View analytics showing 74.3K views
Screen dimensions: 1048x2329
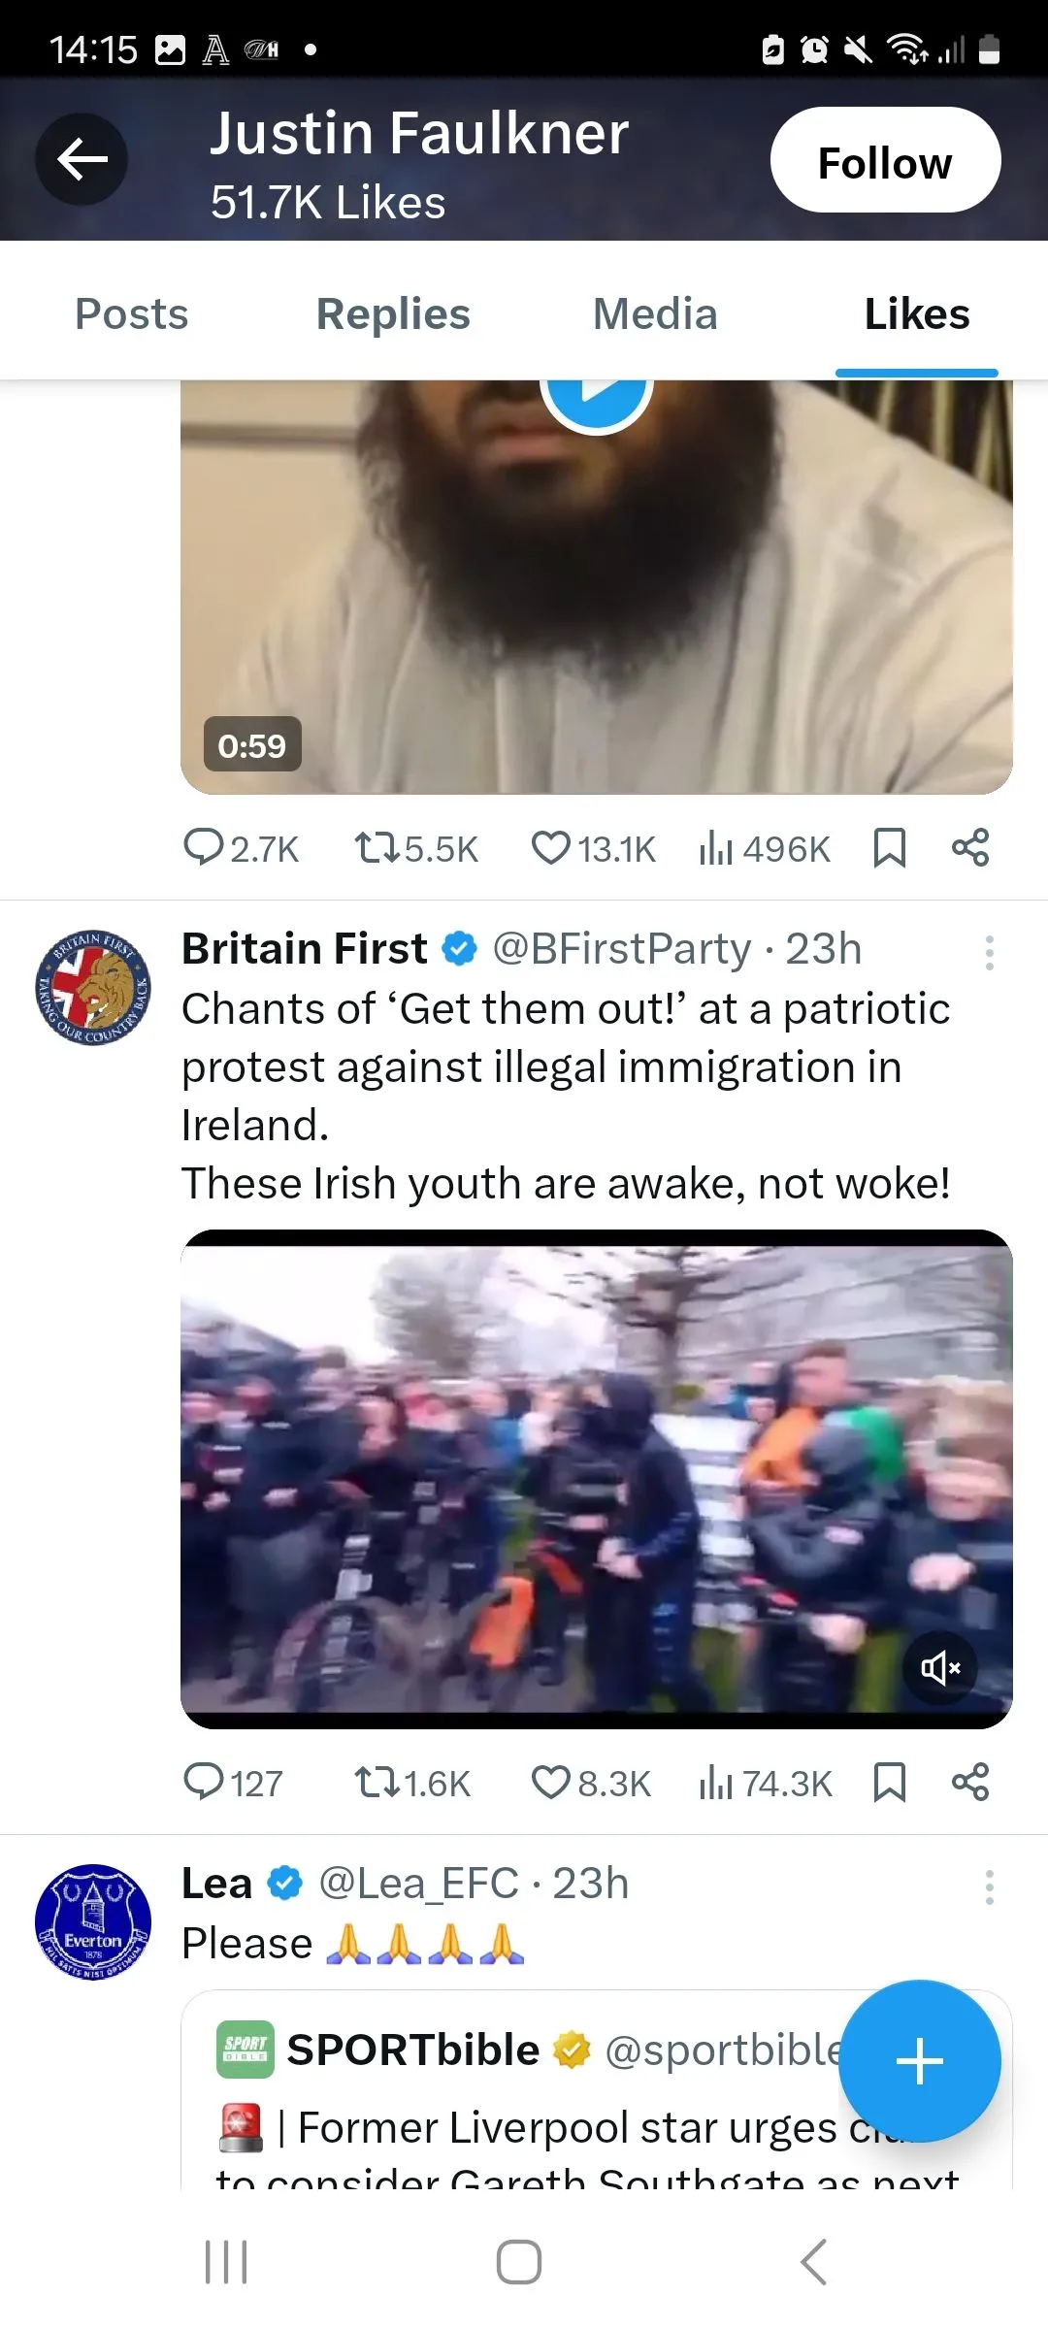(x=765, y=1783)
